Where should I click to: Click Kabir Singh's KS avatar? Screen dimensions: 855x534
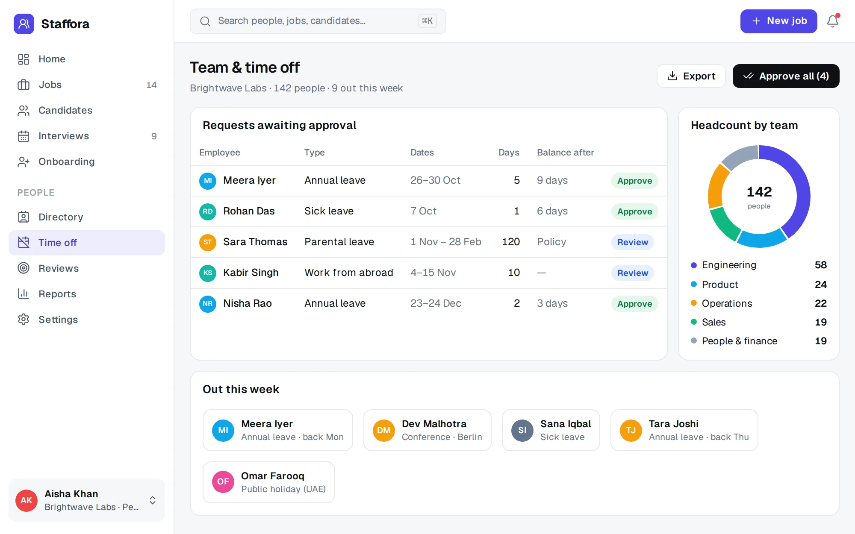[208, 273]
